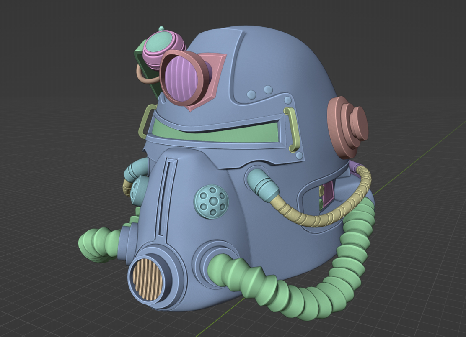This screenshot has width=466, height=337.
Task: Select the brown stacked ear disc
Action: tap(347, 128)
